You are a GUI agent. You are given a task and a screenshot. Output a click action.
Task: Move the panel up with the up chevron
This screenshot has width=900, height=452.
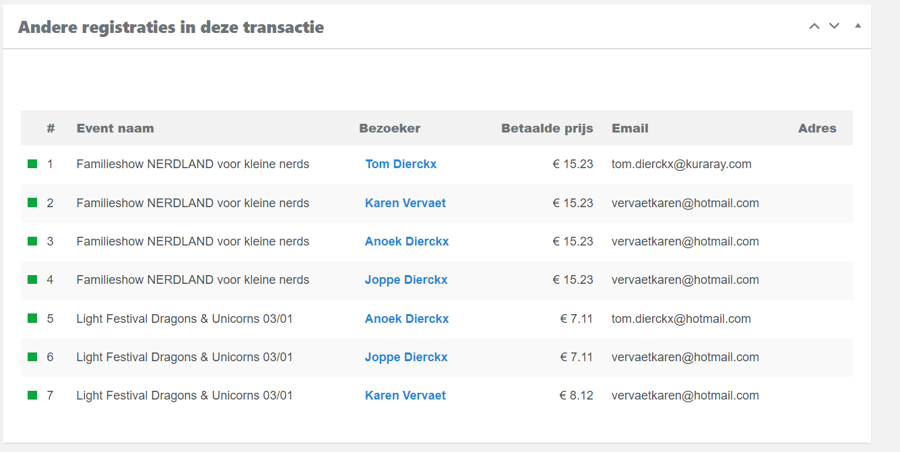[x=814, y=26]
